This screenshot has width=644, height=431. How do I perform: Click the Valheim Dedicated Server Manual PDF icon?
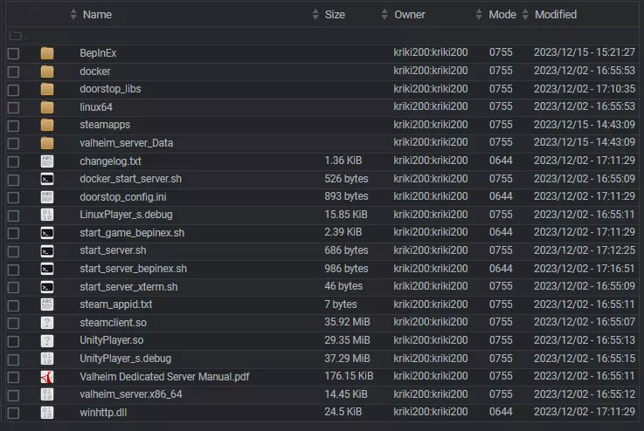[47, 377]
